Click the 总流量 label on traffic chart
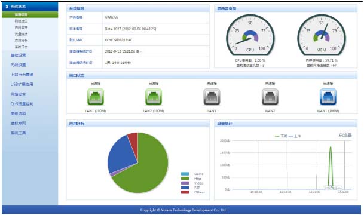The width and height of the screenshot is (364, 215). (345, 135)
